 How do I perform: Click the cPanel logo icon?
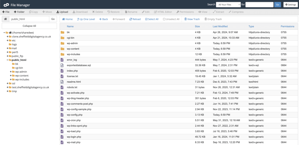pos(6,5)
